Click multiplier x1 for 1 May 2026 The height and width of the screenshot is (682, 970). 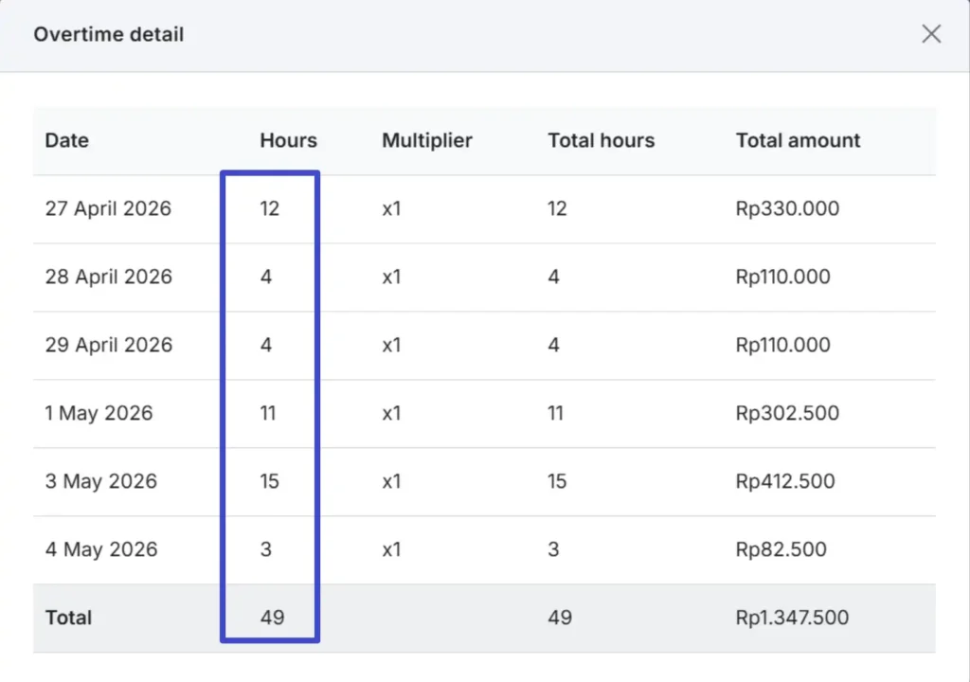[391, 413]
